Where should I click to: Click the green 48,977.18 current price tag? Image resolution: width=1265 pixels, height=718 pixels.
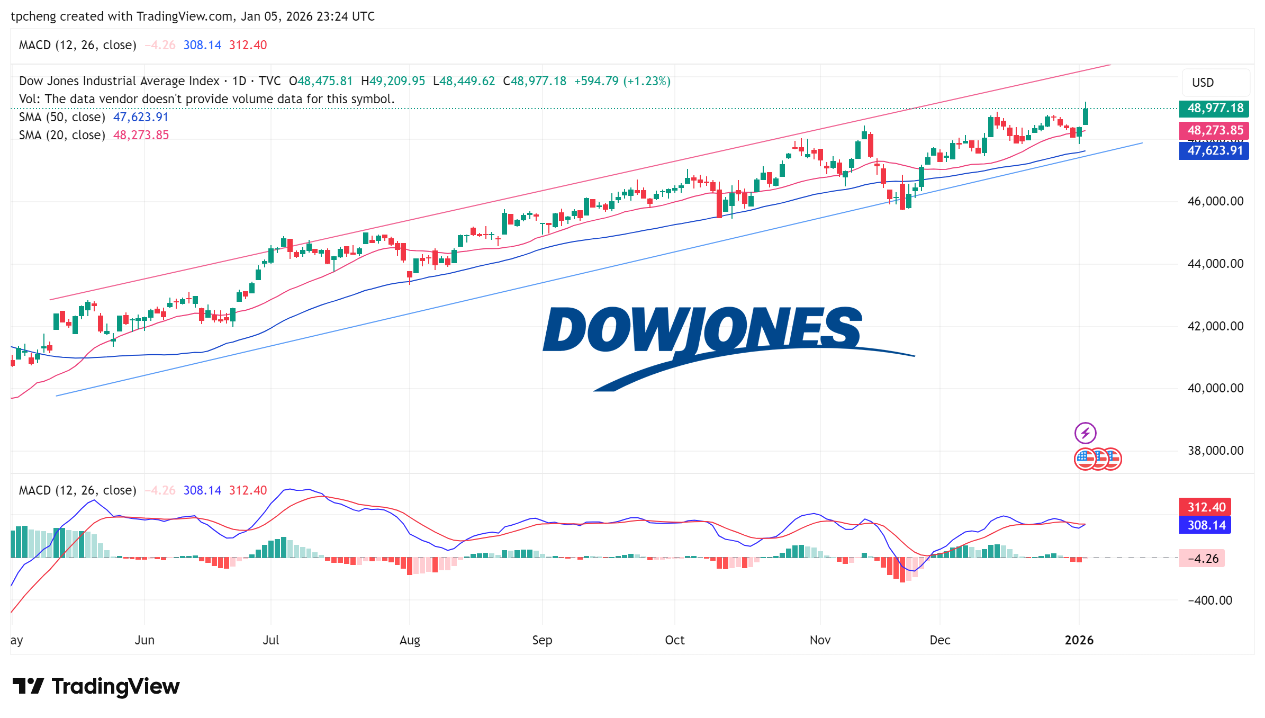point(1215,109)
